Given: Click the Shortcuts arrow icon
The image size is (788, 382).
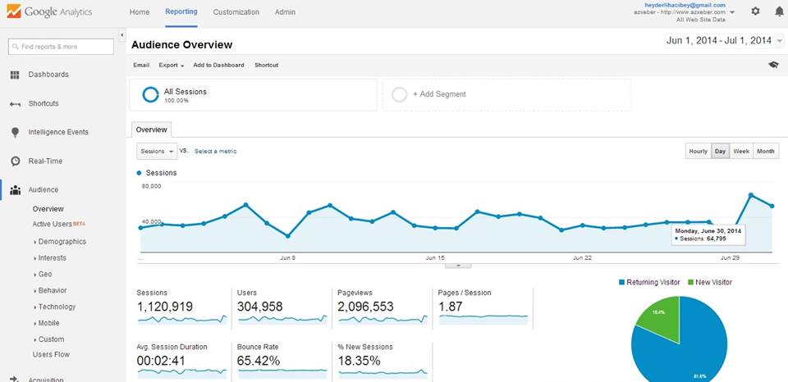Looking at the screenshot, I should [15, 104].
